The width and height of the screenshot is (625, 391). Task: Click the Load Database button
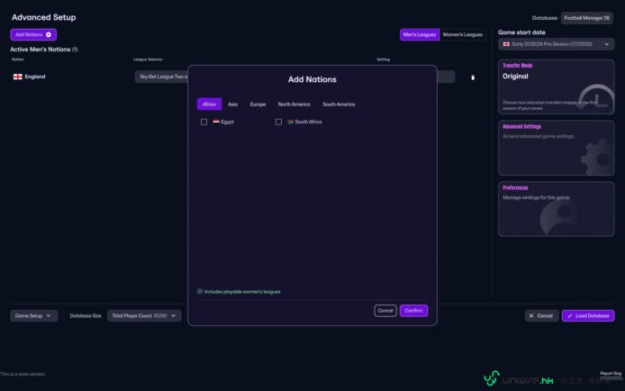(x=588, y=315)
